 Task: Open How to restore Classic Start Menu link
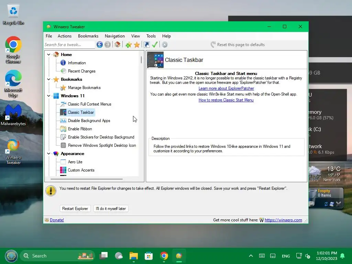tap(226, 100)
